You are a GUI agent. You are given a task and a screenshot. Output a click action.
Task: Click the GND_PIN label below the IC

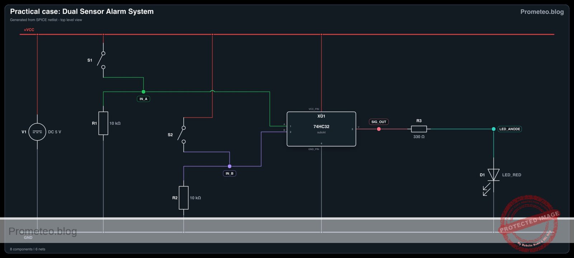tap(314, 149)
